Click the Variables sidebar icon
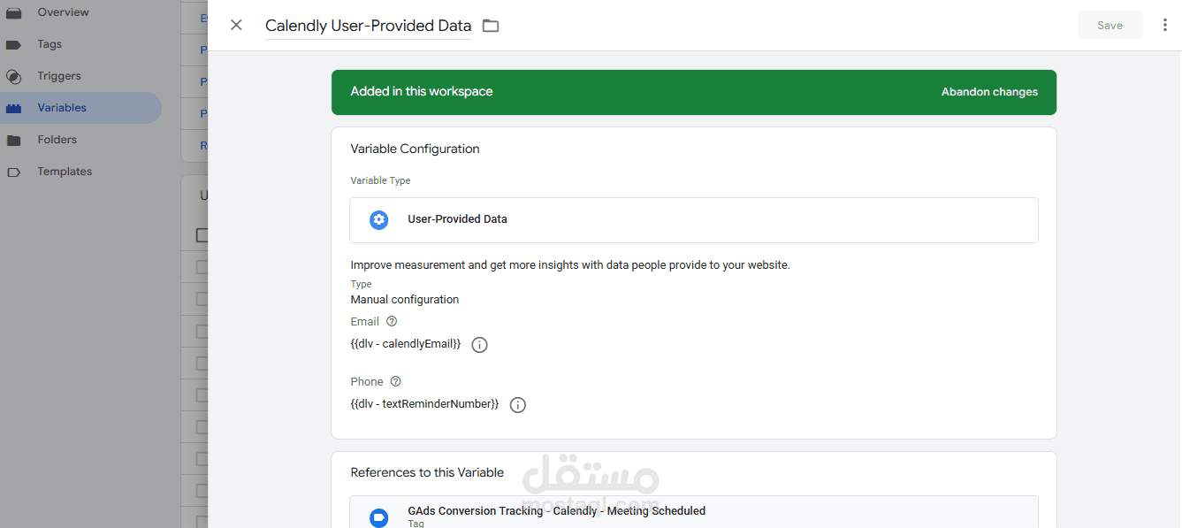Screen dimensions: 1182x528 pos(13,108)
